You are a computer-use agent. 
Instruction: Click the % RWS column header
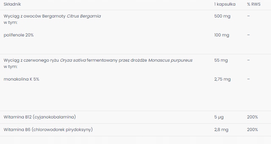click(254, 4)
